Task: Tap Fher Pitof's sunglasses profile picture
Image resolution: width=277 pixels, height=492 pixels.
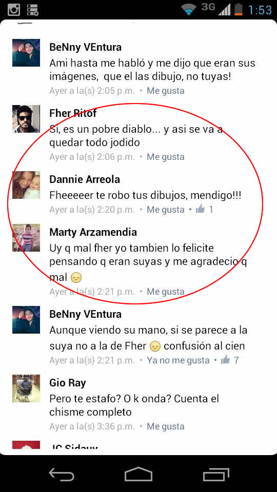Action: [26, 118]
